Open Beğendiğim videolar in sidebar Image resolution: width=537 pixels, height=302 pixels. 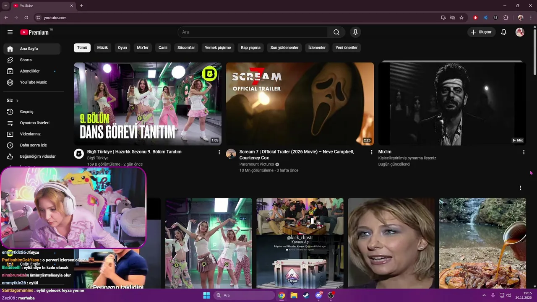[x=32, y=156]
